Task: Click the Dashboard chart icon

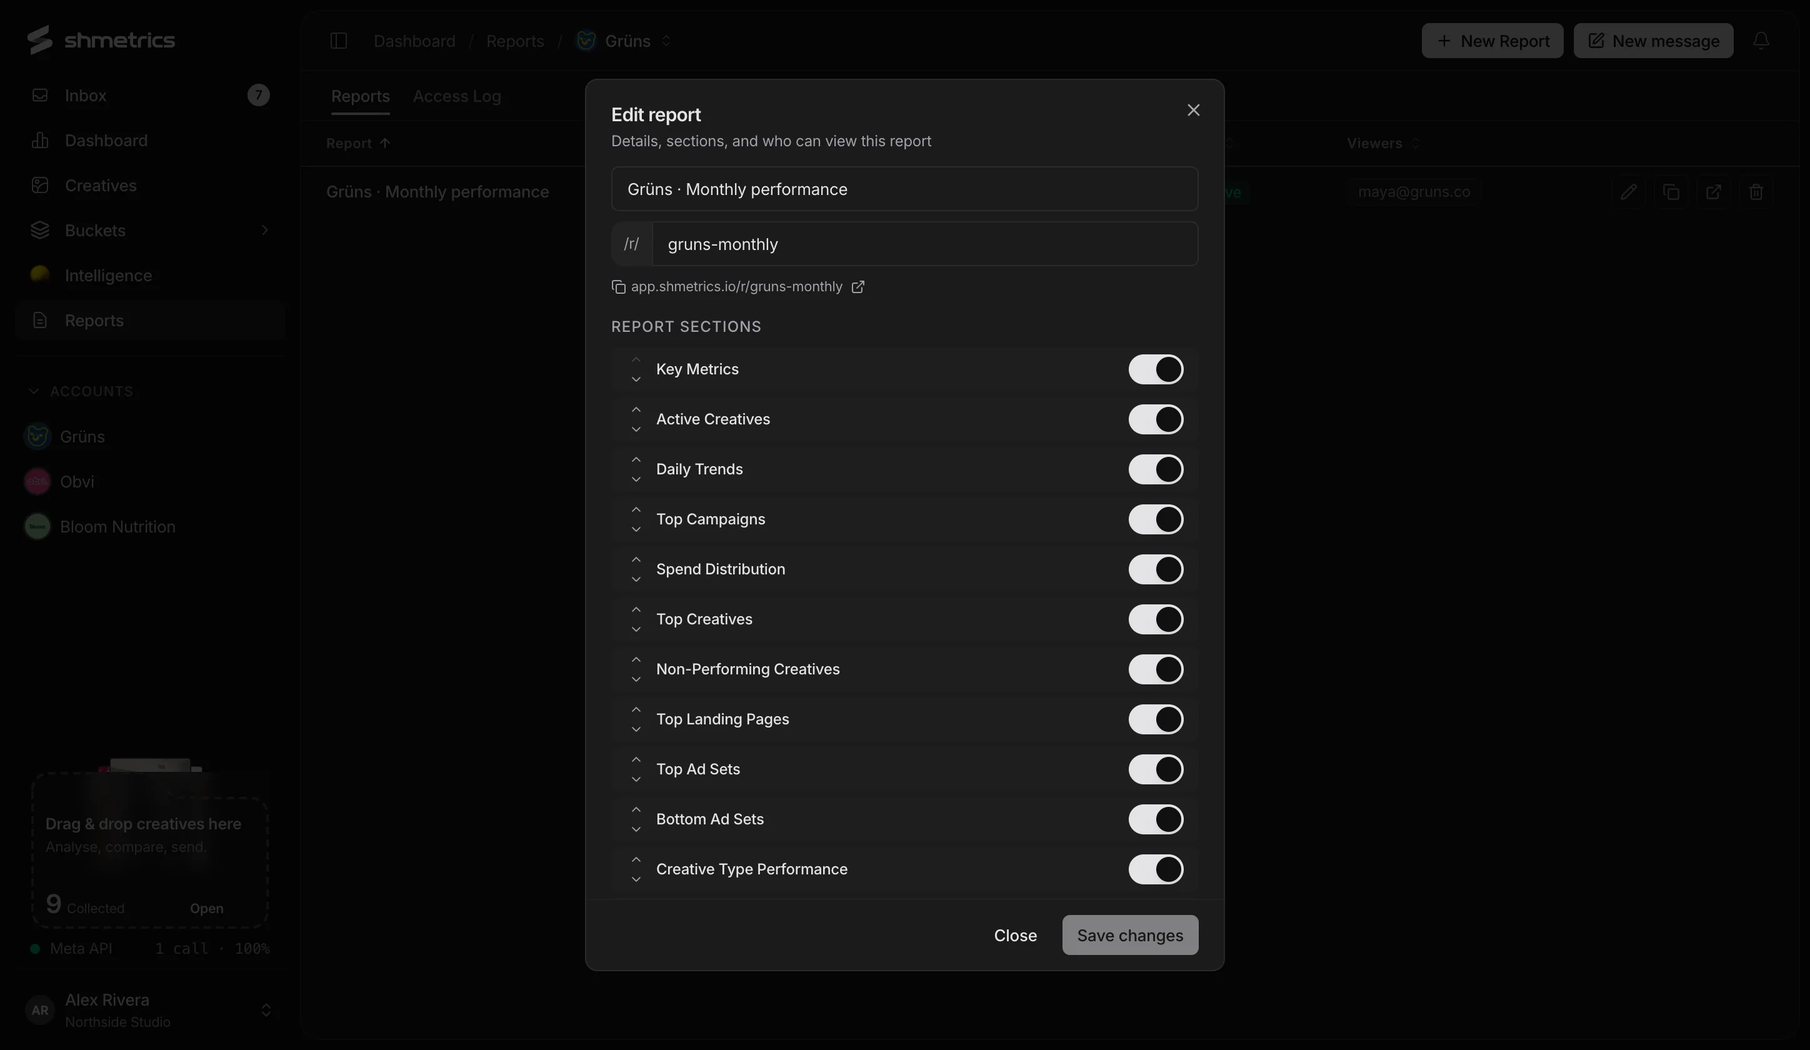Action: click(40, 140)
